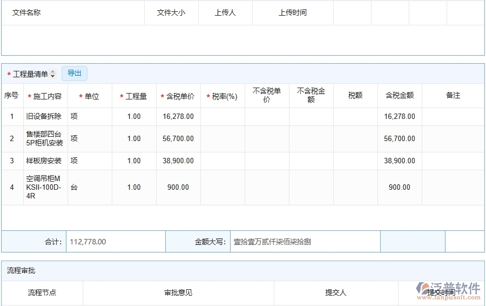Select the 旧设备拆除 content cell
The image size is (486, 306).
[44, 116]
